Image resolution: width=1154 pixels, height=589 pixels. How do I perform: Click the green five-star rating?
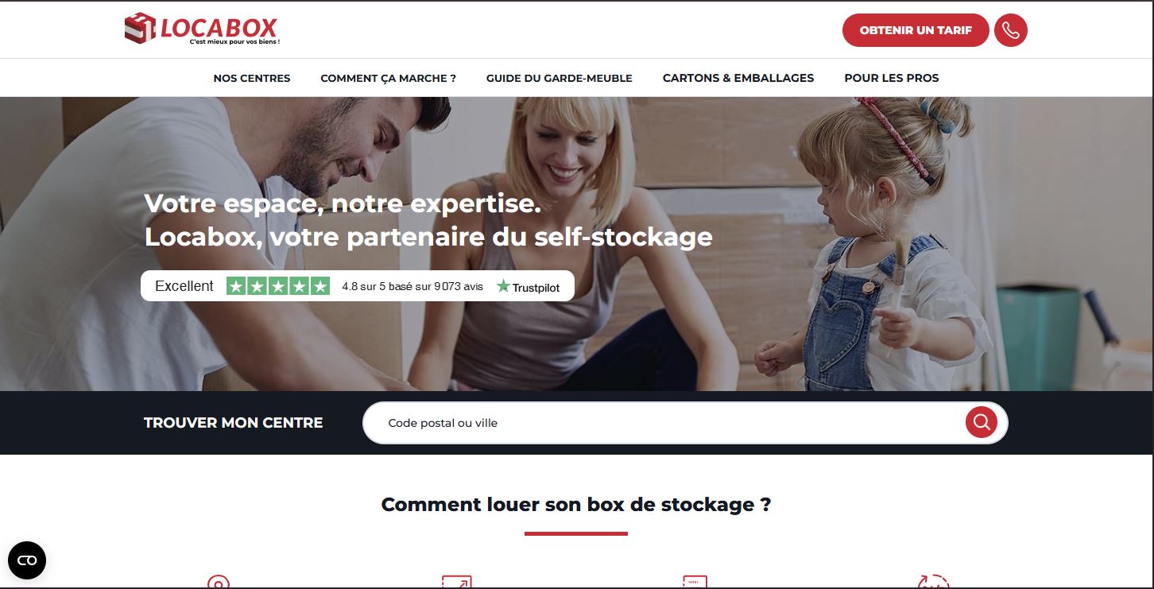pyautogui.click(x=278, y=286)
